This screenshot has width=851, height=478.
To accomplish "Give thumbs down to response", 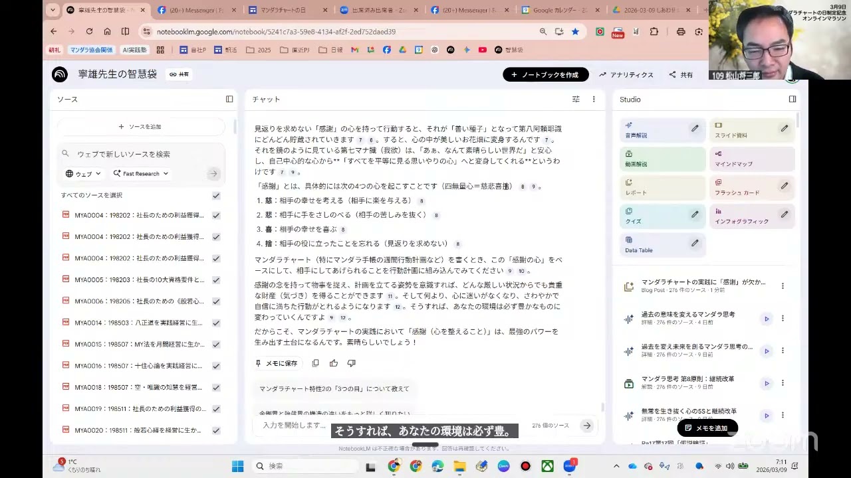I will 352,363.
